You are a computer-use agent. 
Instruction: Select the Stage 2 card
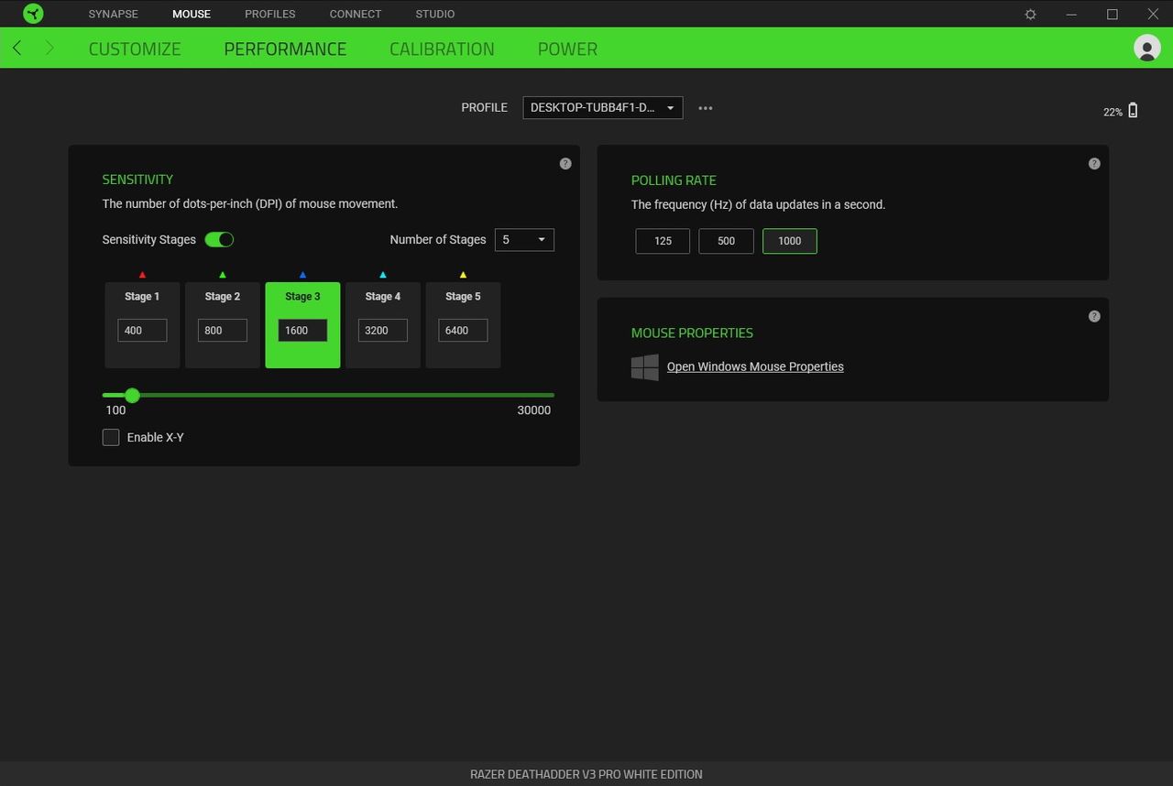[223, 325]
